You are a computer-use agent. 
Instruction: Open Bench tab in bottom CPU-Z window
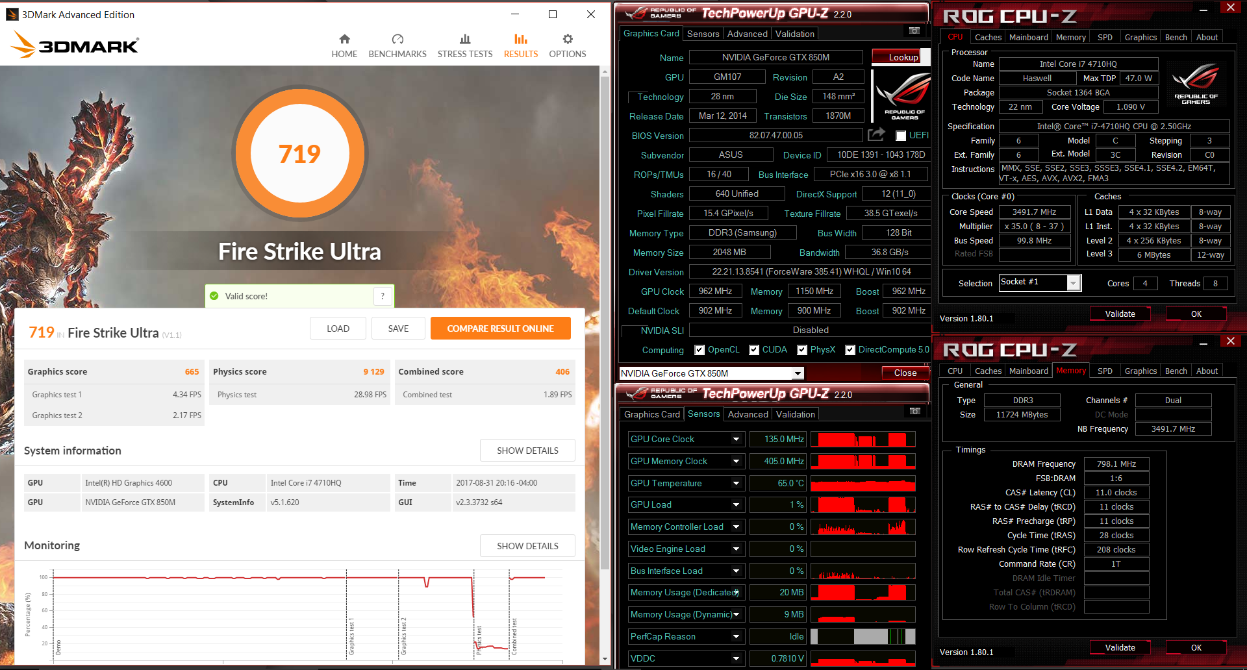coord(1176,371)
